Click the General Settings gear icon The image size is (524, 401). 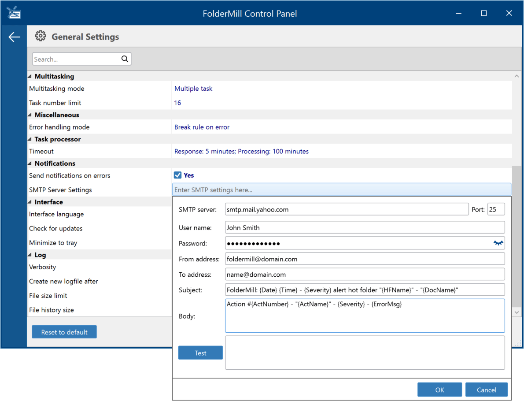pos(41,36)
